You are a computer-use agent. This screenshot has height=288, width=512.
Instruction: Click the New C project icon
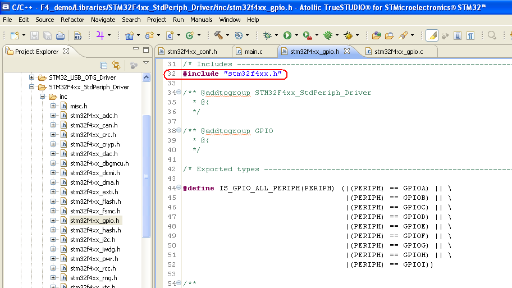pyautogui.click(x=129, y=35)
